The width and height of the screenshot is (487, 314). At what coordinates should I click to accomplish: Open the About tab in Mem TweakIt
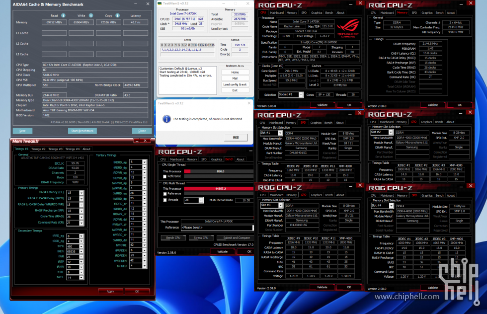point(86,149)
